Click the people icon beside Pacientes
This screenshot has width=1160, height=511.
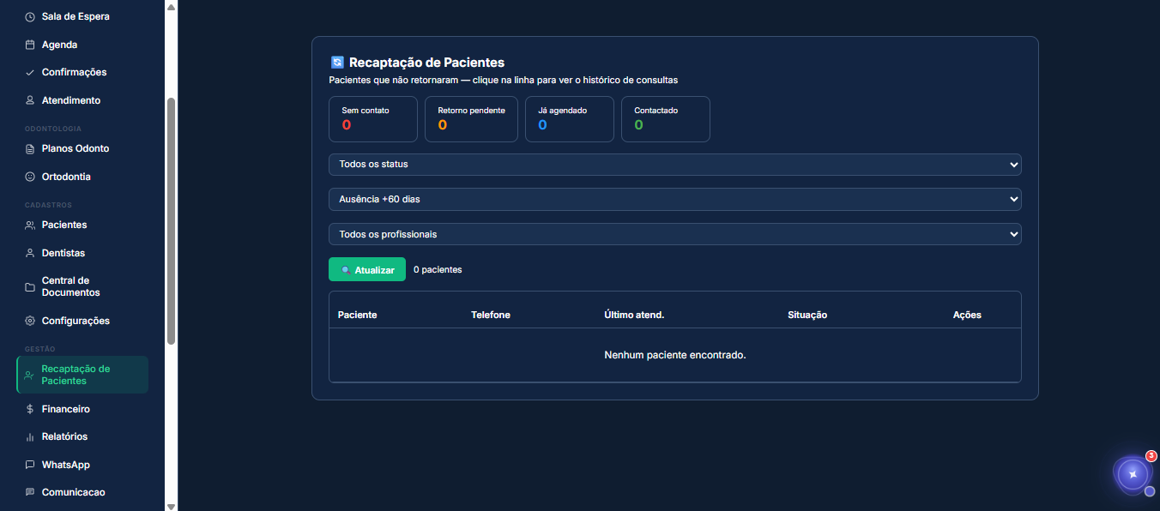click(30, 225)
